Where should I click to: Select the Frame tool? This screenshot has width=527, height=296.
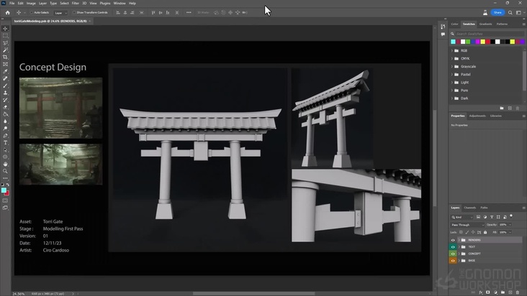point(5,64)
